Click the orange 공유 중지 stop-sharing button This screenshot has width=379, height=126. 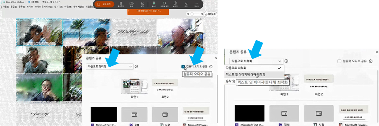coord(104,4)
